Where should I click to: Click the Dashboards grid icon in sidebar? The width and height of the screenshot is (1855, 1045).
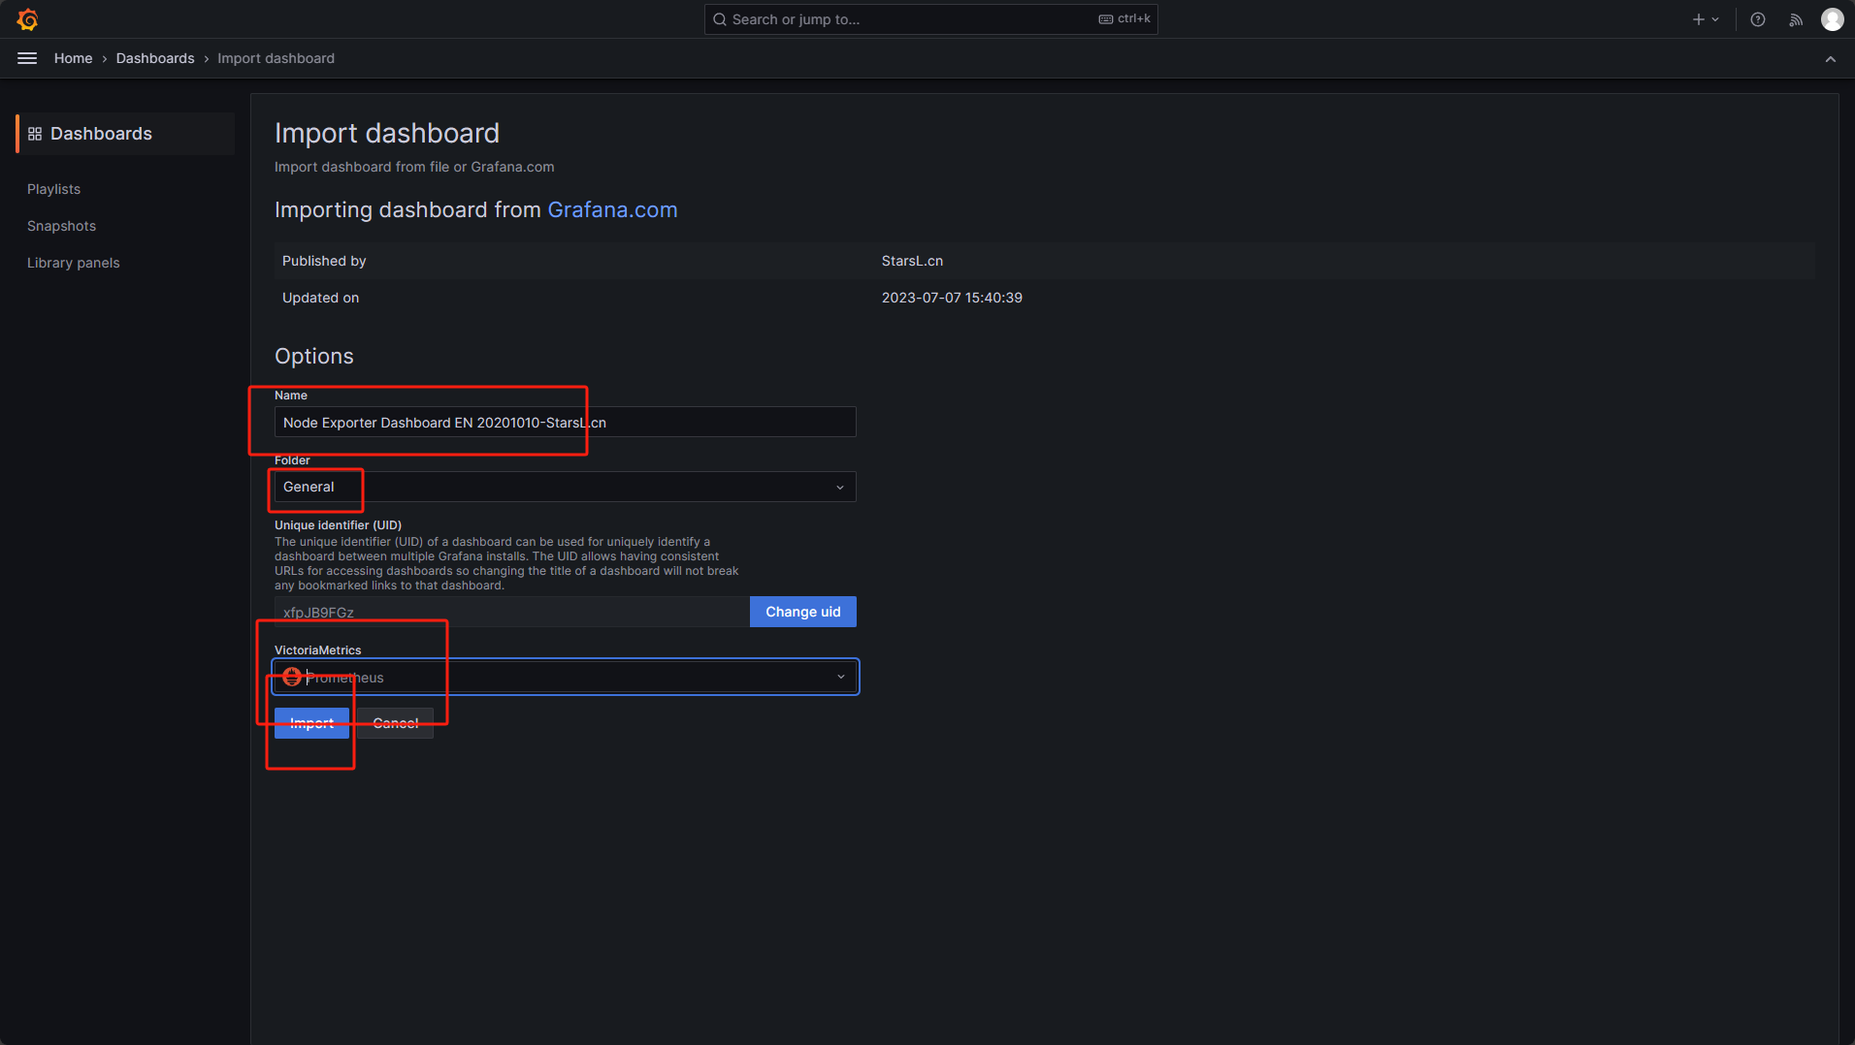[35, 134]
